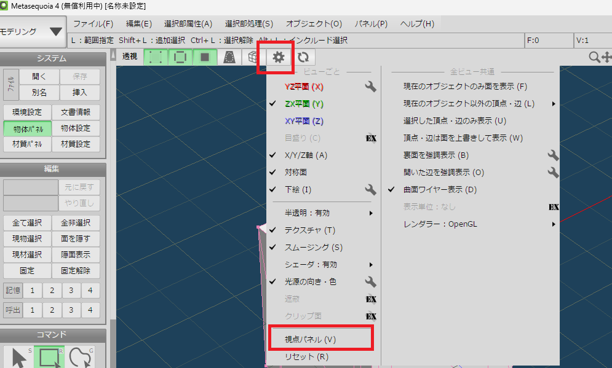The height and width of the screenshot is (368, 612).
Task: Toggle vertex display mode icon
Action: pos(156,57)
